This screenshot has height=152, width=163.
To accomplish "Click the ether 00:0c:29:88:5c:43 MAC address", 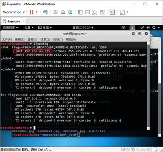I will 36,73.
